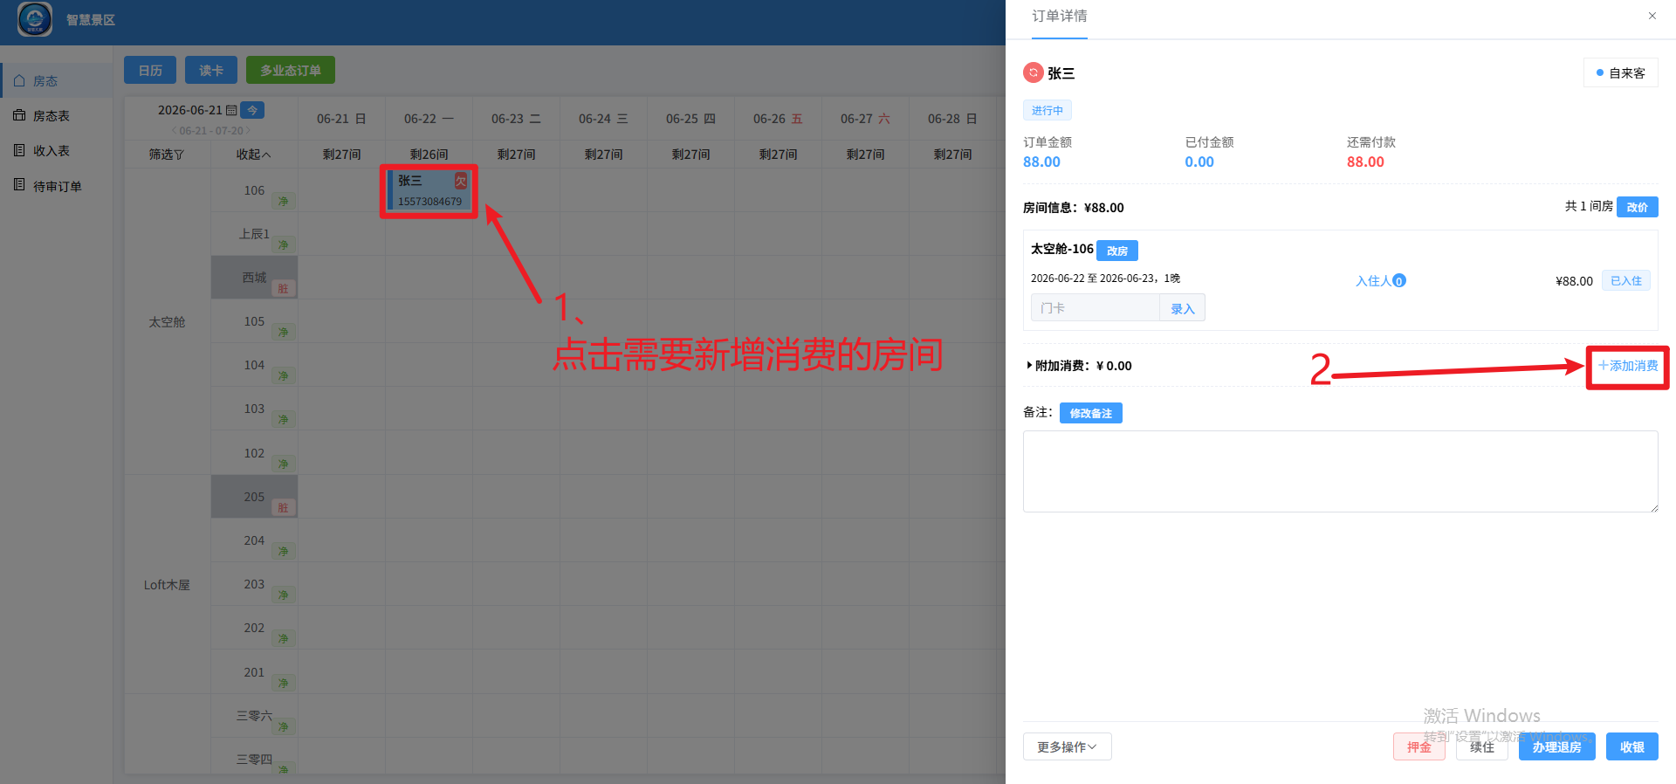Focus the 门卡 input field

click(x=1096, y=308)
